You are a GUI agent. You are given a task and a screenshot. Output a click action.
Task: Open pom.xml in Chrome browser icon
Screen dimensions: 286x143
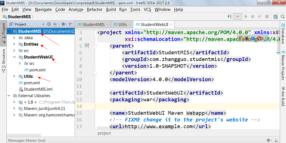tap(241, 38)
